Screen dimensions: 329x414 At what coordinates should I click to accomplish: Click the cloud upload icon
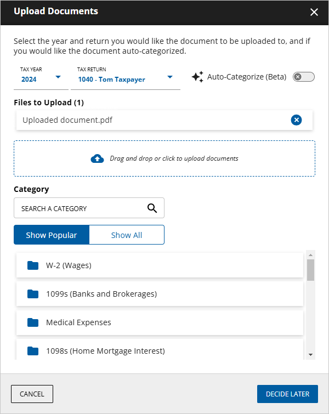click(97, 158)
